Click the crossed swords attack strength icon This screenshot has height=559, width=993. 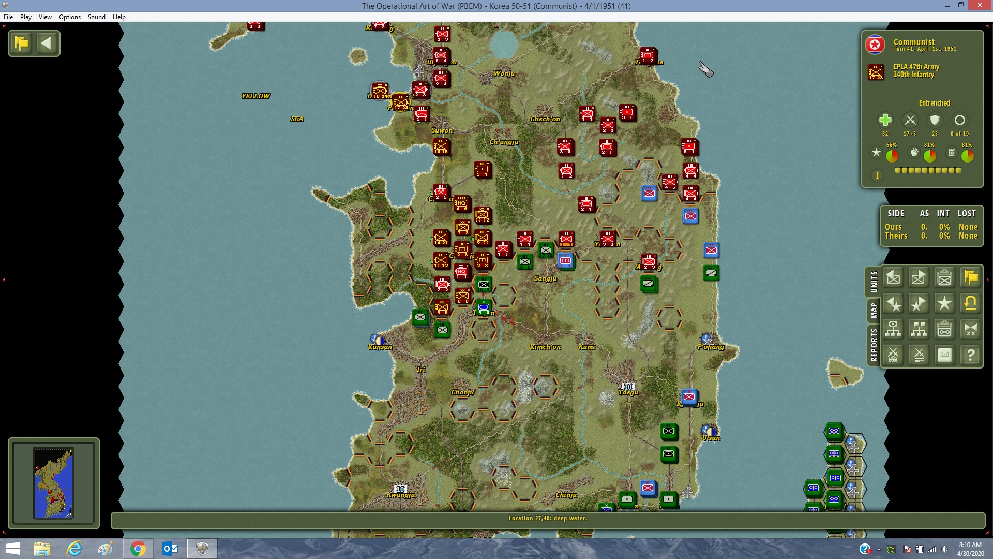pyautogui.click(x=910, y=120)
